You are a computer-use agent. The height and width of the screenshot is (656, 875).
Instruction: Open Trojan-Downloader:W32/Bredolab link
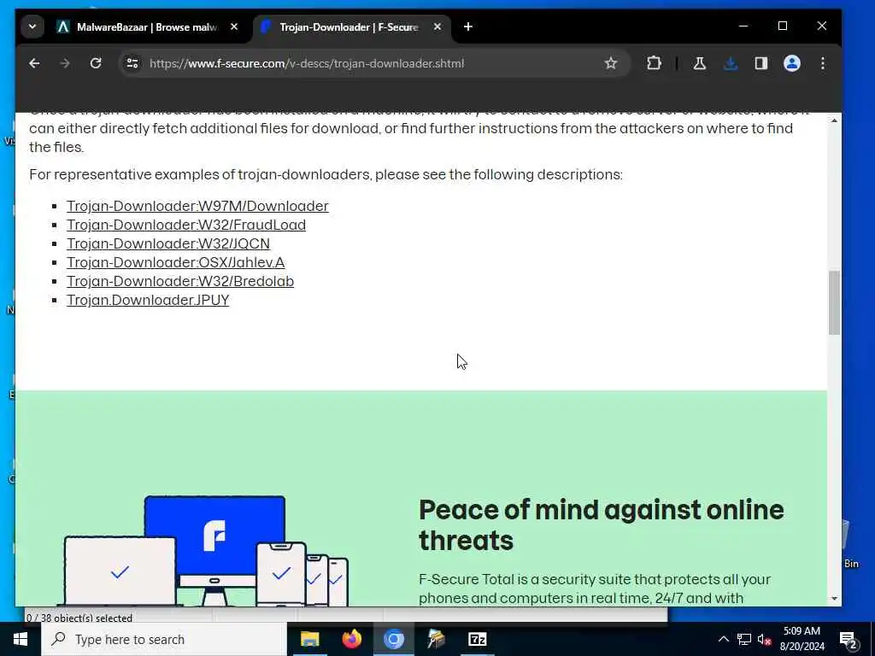click(x=180, y=282)
